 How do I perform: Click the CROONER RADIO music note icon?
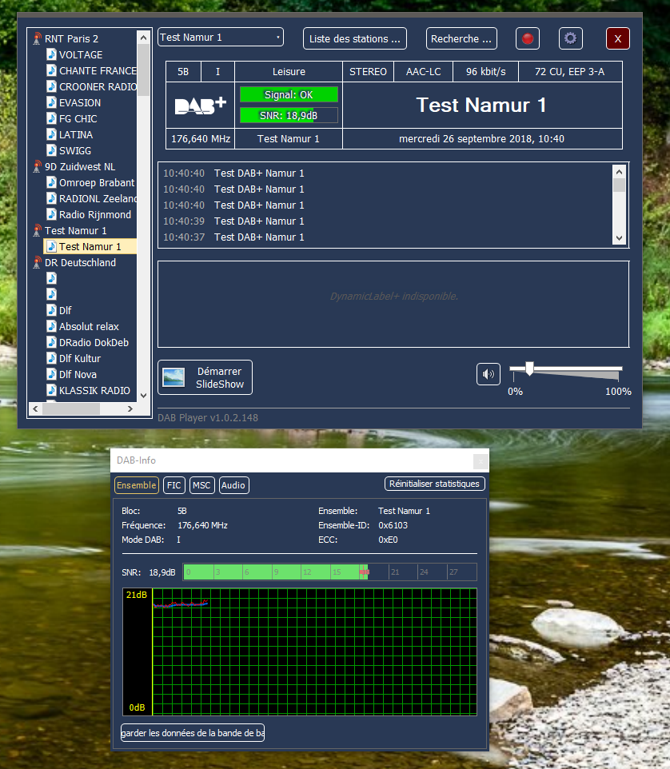click(51, 86)
